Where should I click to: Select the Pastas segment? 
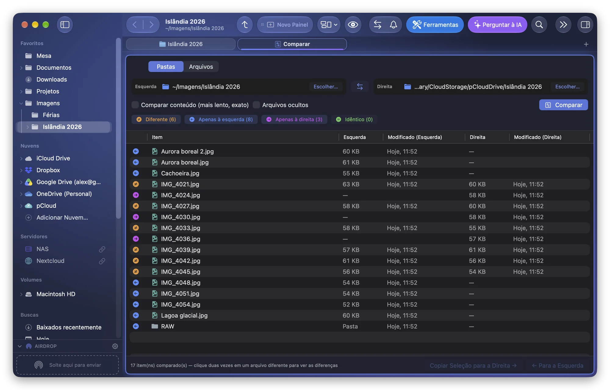click(166, 67)
